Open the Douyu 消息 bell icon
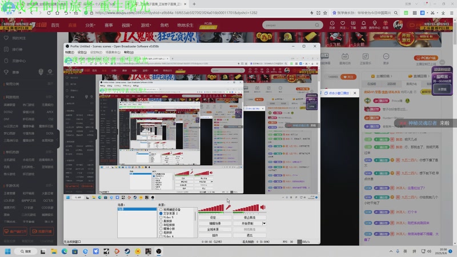The image size is (457, 257). [x=364, y=25]
